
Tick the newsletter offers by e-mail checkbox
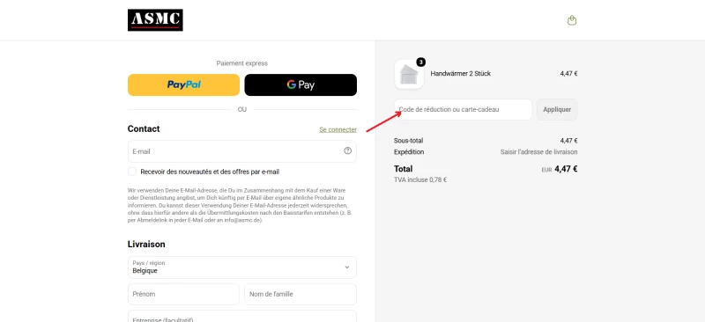[x=132, y=172]
